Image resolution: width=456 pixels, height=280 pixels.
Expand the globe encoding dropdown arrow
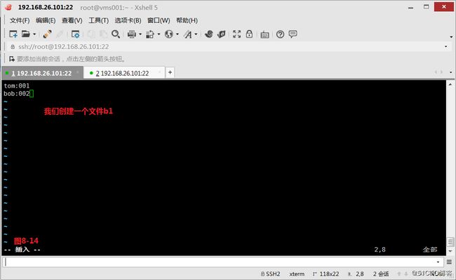(x=177, y=34)
